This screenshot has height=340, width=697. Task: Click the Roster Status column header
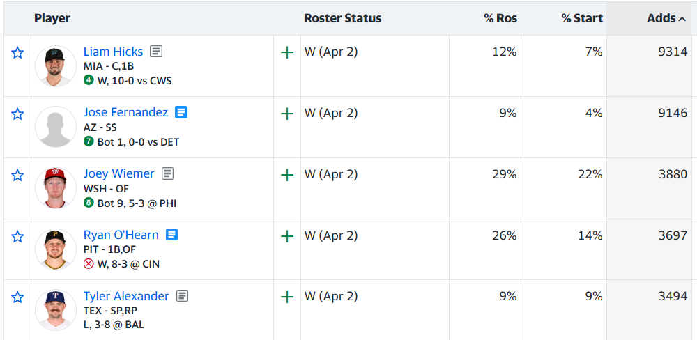(x=342, y=18)
